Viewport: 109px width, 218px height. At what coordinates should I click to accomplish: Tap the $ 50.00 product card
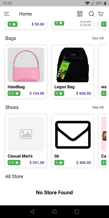(x=26, y=25)
